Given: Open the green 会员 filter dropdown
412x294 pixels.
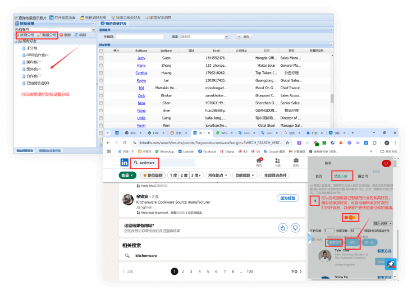Looking at the screenshot, I should tap(127, 175).
